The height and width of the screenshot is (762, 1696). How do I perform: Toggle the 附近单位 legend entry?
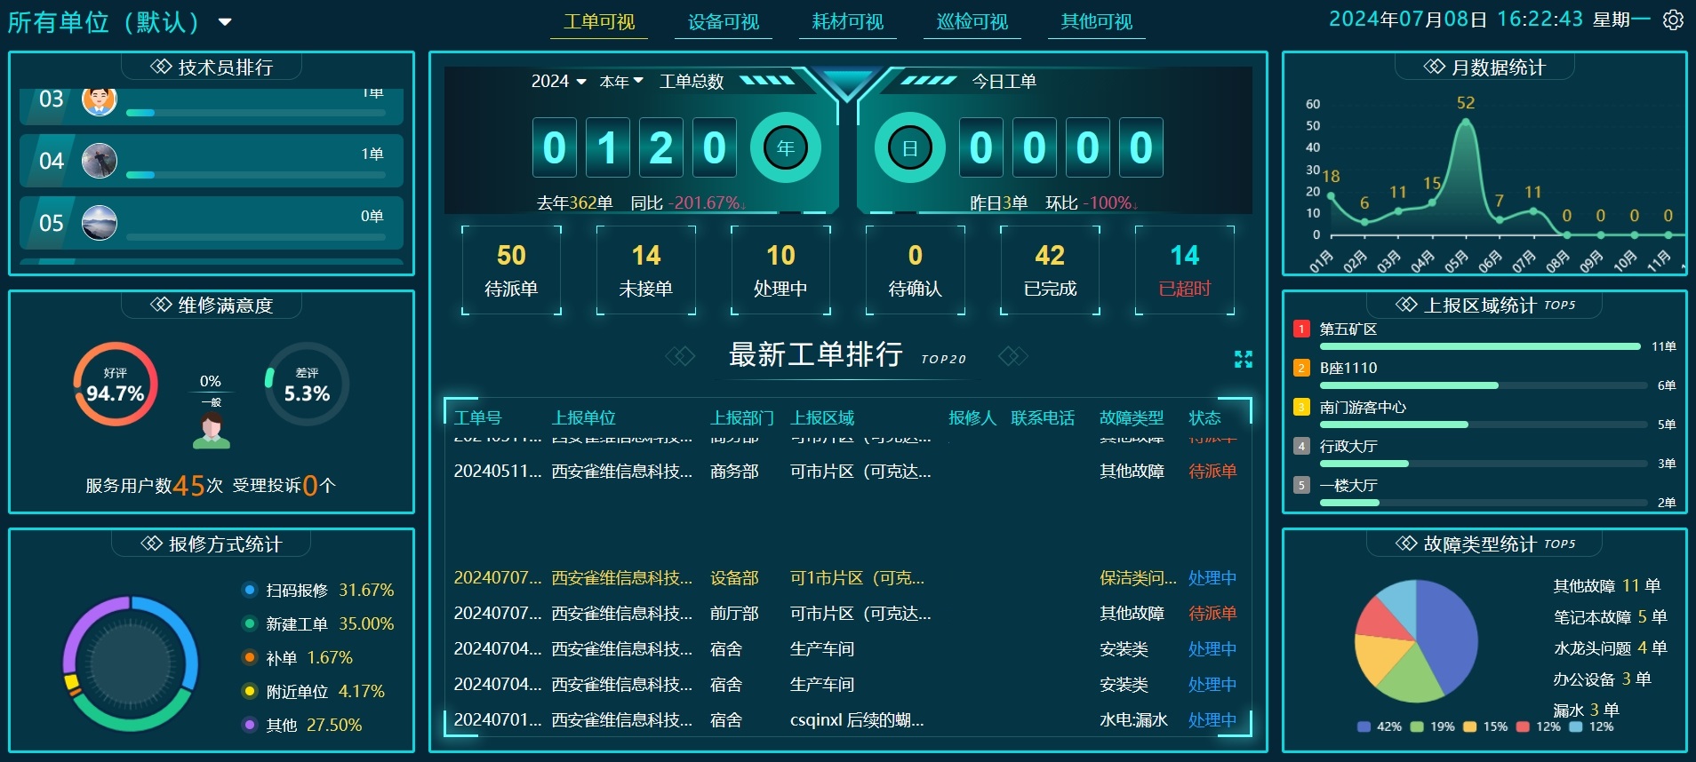(x=297, y=692)
